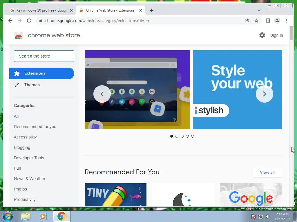
Task: Click the Chrome taskbar icon
Action: tap(62, 216)
